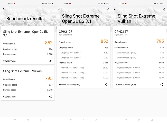This screenshot has width=167, height=123.
Task: Tap the 852 overall score on results list
Action: (x=49, y=43)
